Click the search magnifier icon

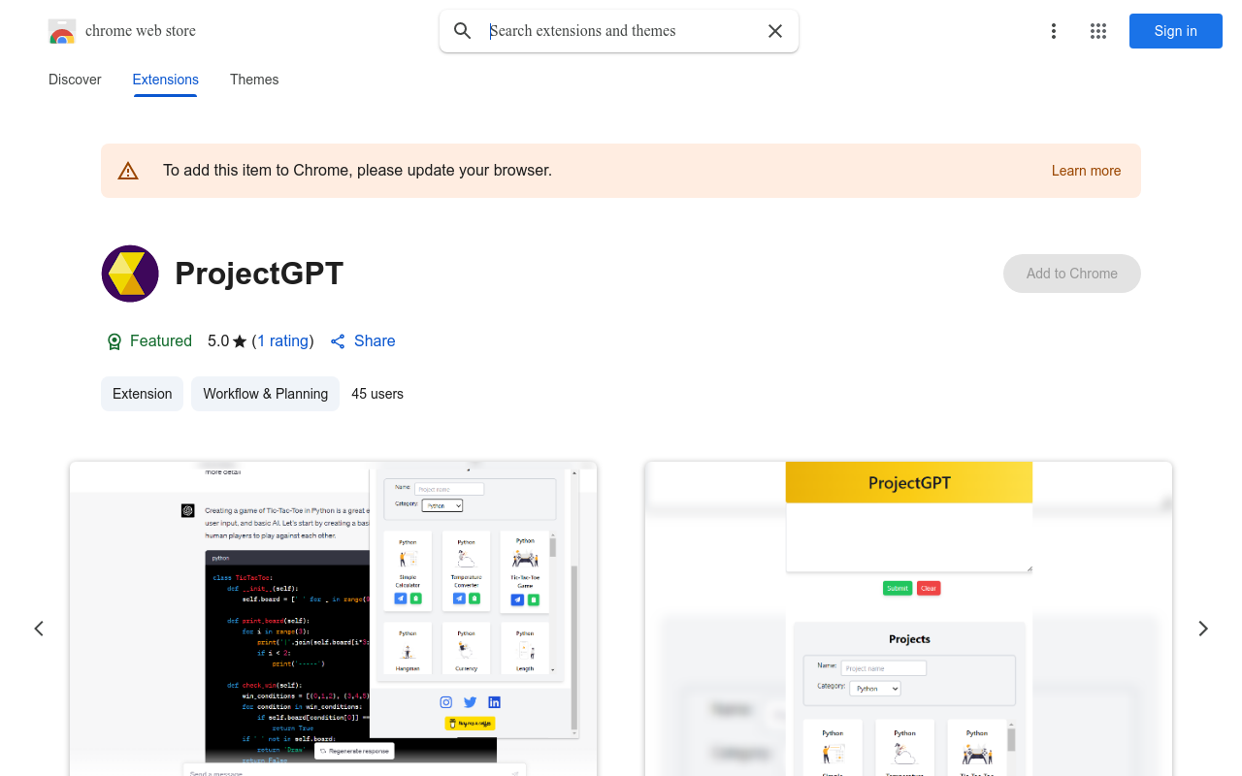coord(463,31)
